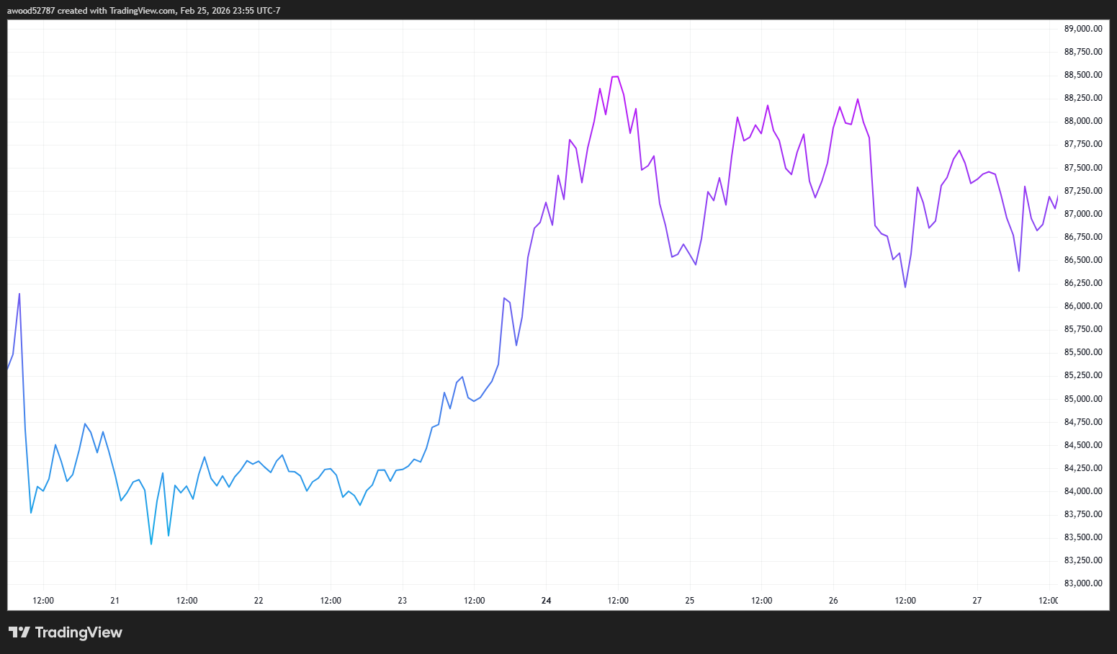This screenshot has height=654, width=1117.
Task: Click the 89,000.00 price axis label
Action: [x=1082, y=28]
